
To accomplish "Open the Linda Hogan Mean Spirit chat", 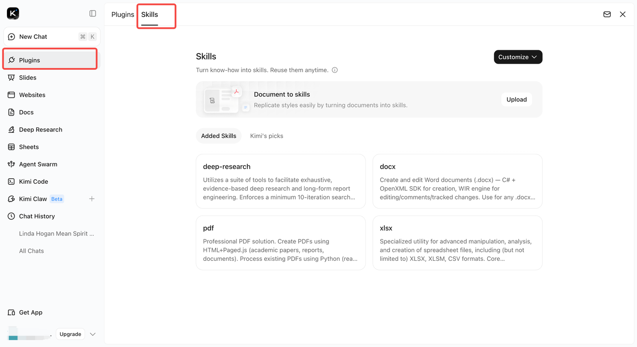I will 56,233.
